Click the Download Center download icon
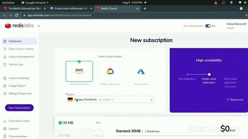Image resolution: width=248 pixels, height=139 pixels. pos(5,121)
